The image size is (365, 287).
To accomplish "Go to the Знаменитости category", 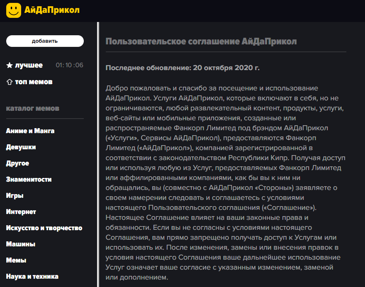I will pos(29,180).
